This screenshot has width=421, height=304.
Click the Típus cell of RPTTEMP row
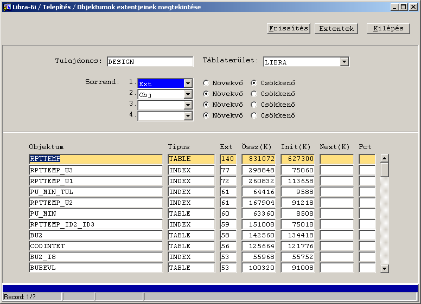(192, 159)
